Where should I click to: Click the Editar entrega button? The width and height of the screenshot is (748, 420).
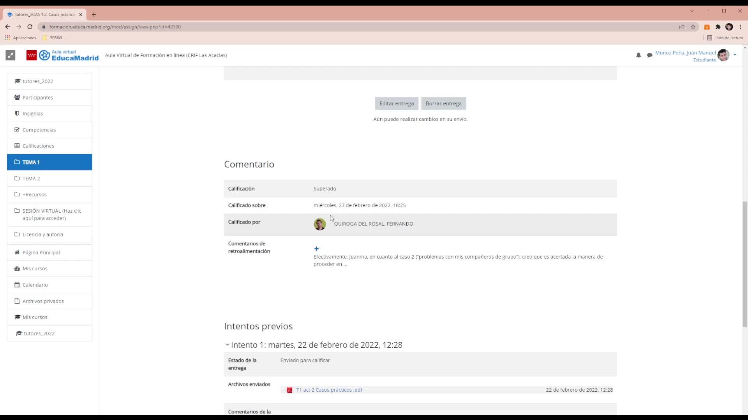click(396, 103)
